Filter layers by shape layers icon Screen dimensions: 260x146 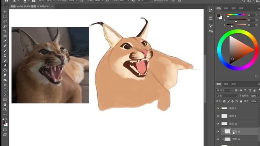250,90
